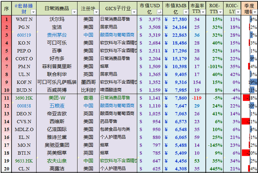The height and width of the screenshot is (173, 258).
Task: Click the 9633.HK ticker cell
Action: pyautogui.click(x=24, y=161)
